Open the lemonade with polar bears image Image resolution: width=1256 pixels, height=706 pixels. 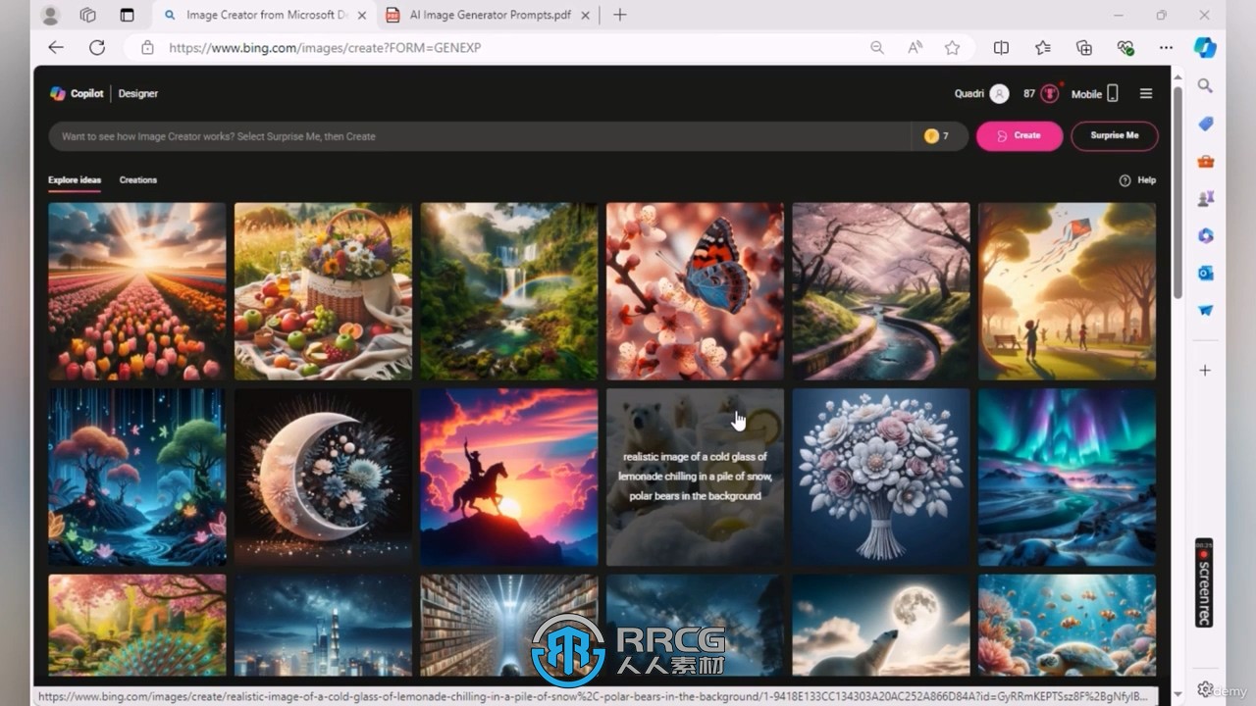tap(695, 478)
